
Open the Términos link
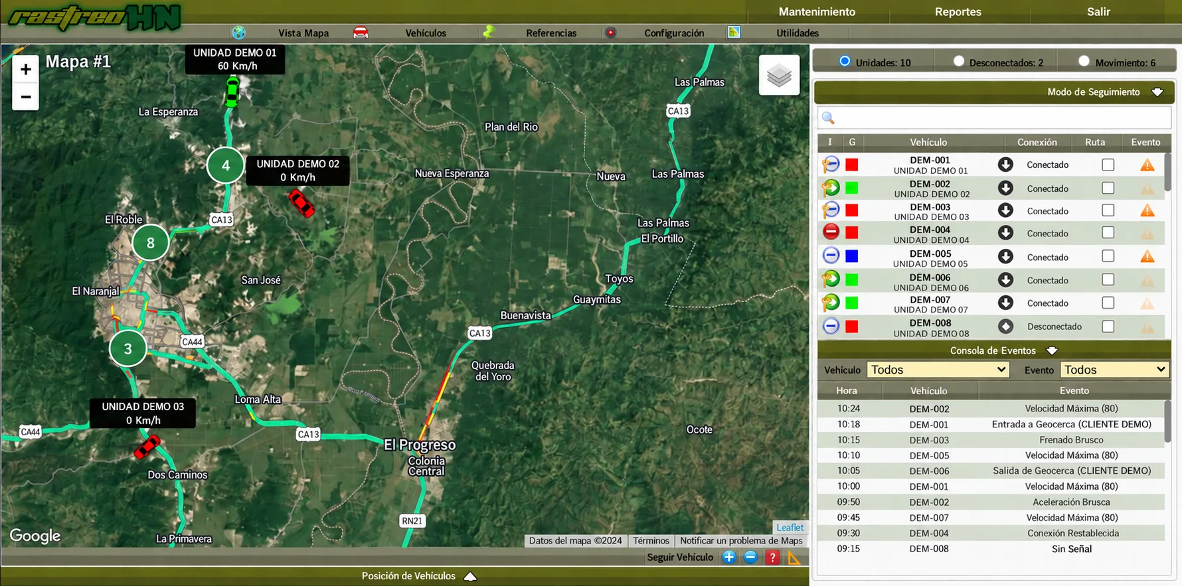coord(651,541)
